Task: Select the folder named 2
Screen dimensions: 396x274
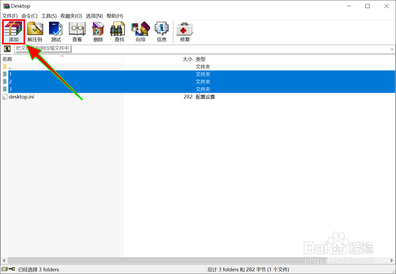Action: (x=10, y=82)
